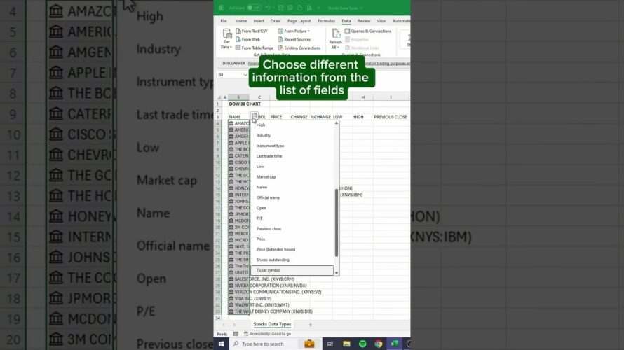Click the field list scrollbar thumb
Screen dimensions: 624x350
[x=337, y=223]
